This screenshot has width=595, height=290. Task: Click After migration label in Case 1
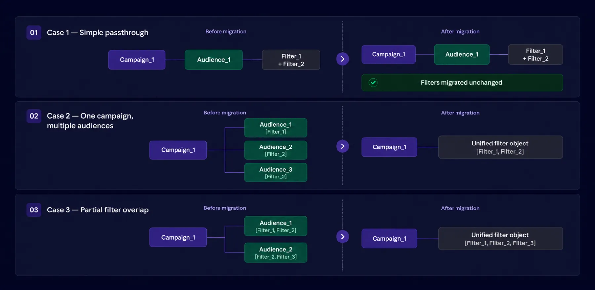[x=460, y=32]
